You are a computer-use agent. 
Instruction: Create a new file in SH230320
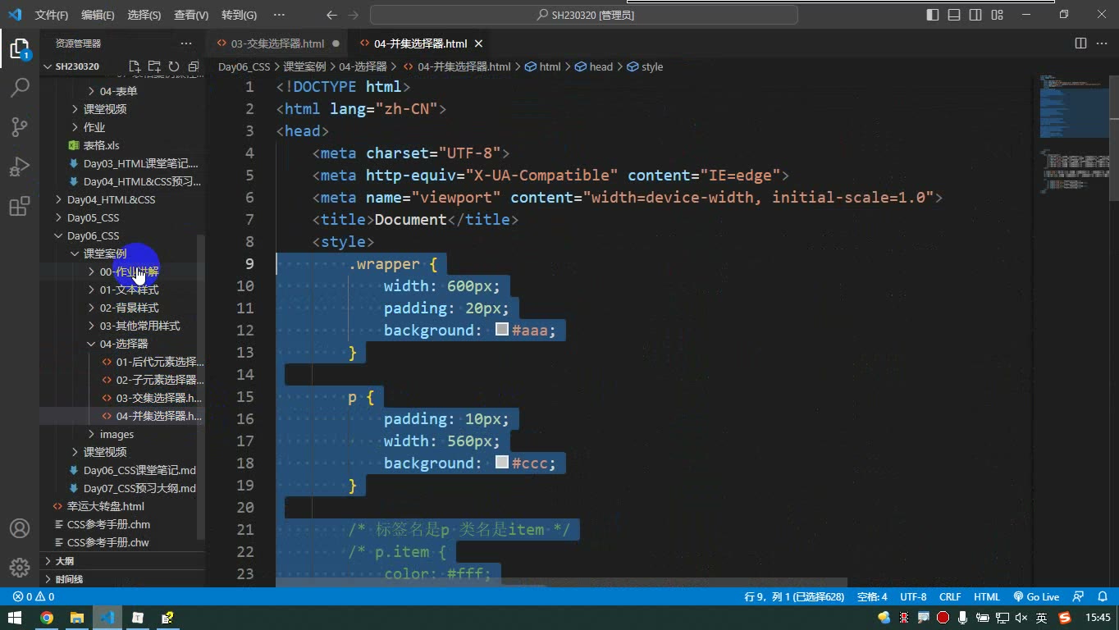coord(135,66)
